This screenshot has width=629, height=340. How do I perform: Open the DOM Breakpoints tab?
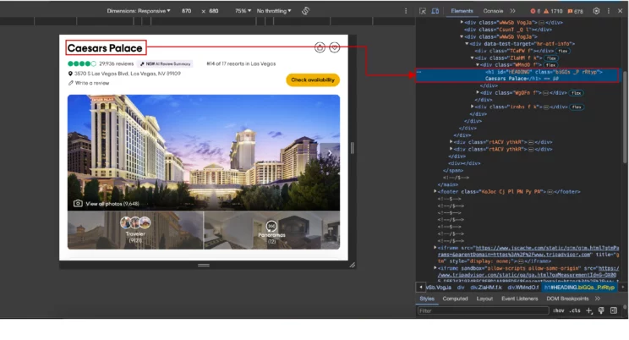click(x=567, y=299)
